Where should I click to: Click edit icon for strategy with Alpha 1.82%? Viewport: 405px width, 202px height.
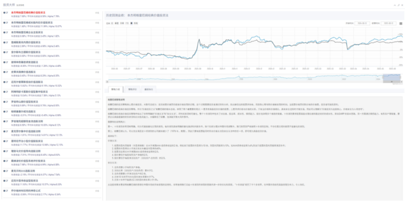pyautogui.click(x=7, y=32)
